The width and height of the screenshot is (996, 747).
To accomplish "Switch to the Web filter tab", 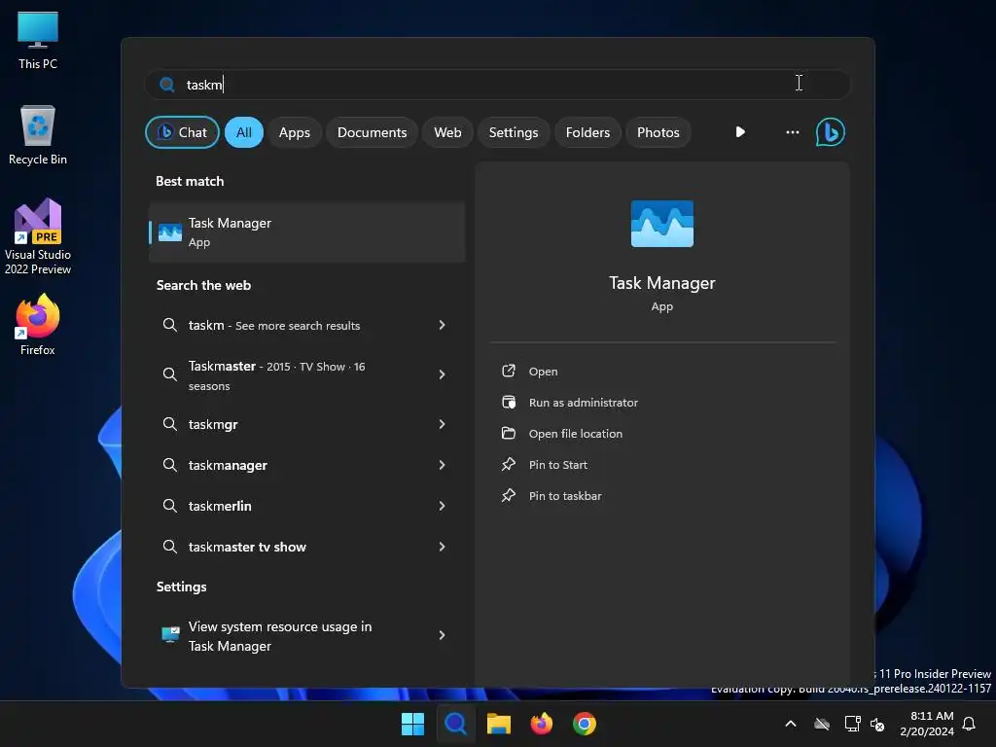I will 447,132.
